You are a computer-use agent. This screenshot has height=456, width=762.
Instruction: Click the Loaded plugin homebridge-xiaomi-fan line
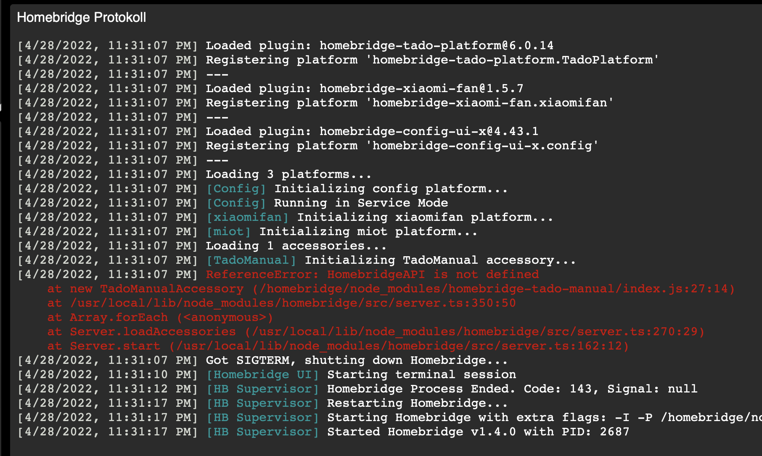[364, 88]
